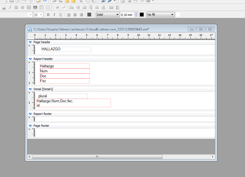
Task: Collapse the Page header section
Action: tap(30, 42)
